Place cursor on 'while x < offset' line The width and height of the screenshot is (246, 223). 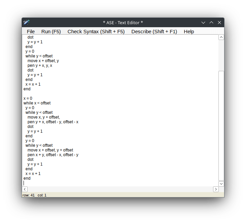[x=37, y=103]
